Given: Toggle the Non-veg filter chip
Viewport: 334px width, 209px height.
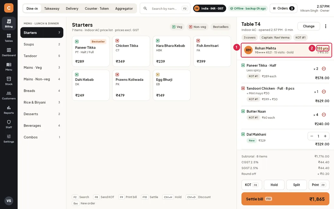Looking at the screenshot, I should pos(197,27).
